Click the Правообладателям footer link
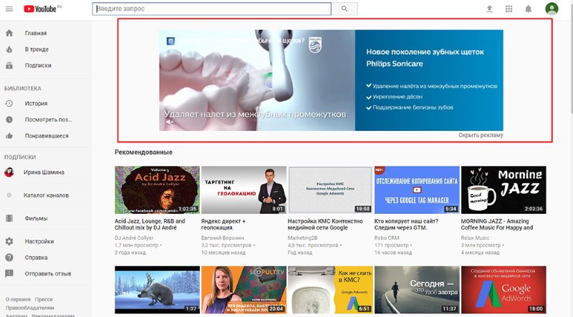This screenshot has width=573, height=317. click(29, 308)
